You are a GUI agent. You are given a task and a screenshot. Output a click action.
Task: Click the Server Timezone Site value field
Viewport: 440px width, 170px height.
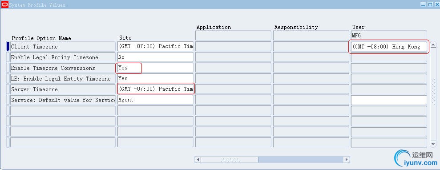pos(155,89)
